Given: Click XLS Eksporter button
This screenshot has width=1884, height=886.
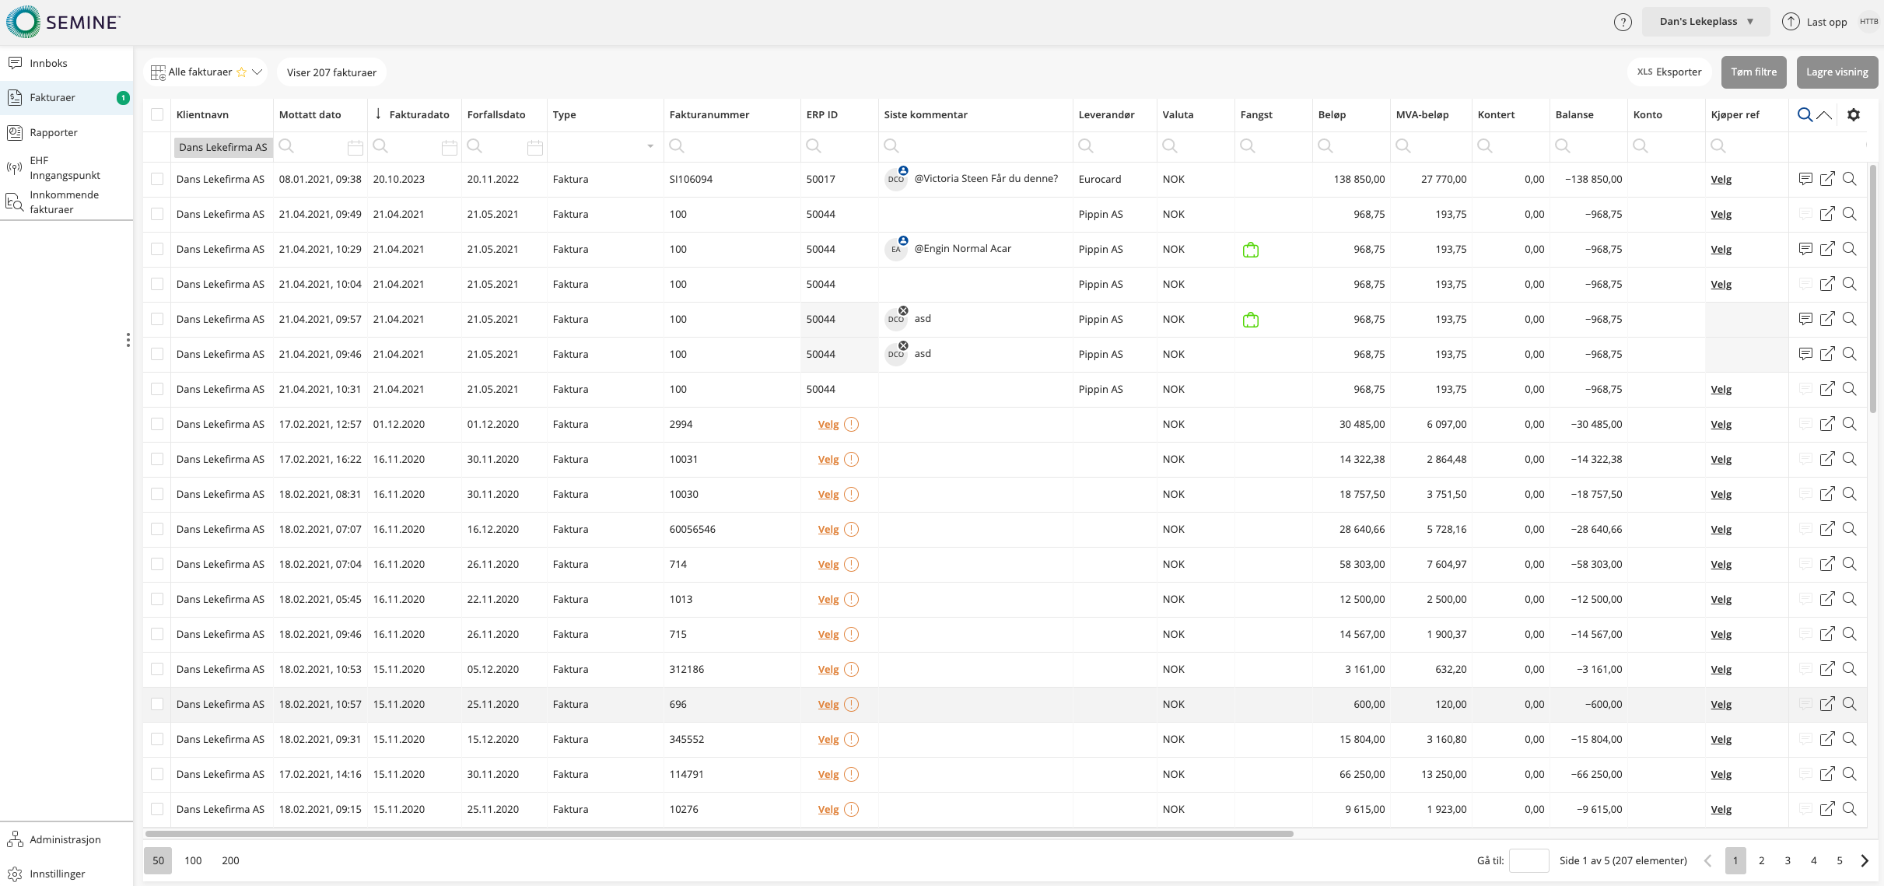Looking at the screenshot, I should pos(1669,72).
